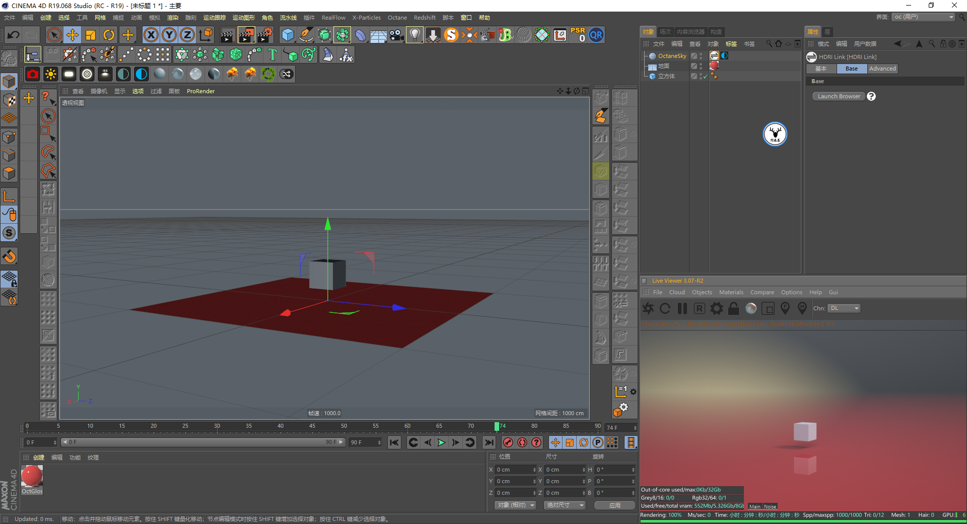Render to Picture Viewer
This screenshot has width=967, height=524.
[x=246, y=35]
